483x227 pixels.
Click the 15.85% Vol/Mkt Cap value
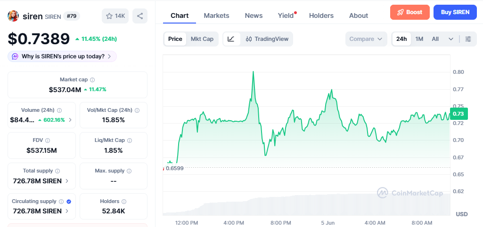point(114,120)
